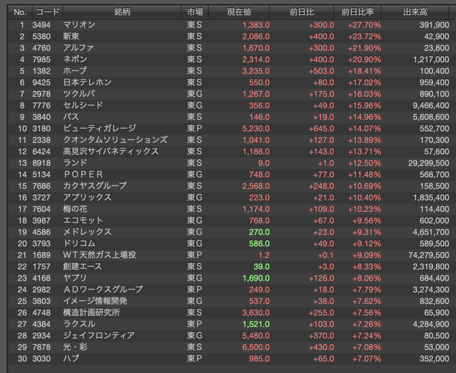
Task: Select the ＰＯＰＥＲ stock name
Action: point(83,174)
